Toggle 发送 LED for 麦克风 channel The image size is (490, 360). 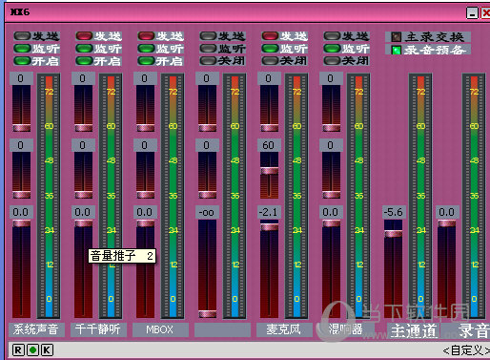[x=270, y=36]
